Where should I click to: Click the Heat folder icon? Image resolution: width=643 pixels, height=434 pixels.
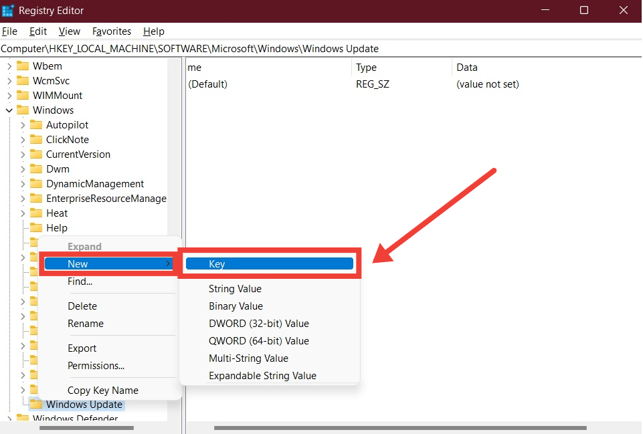tap(36, 213)
